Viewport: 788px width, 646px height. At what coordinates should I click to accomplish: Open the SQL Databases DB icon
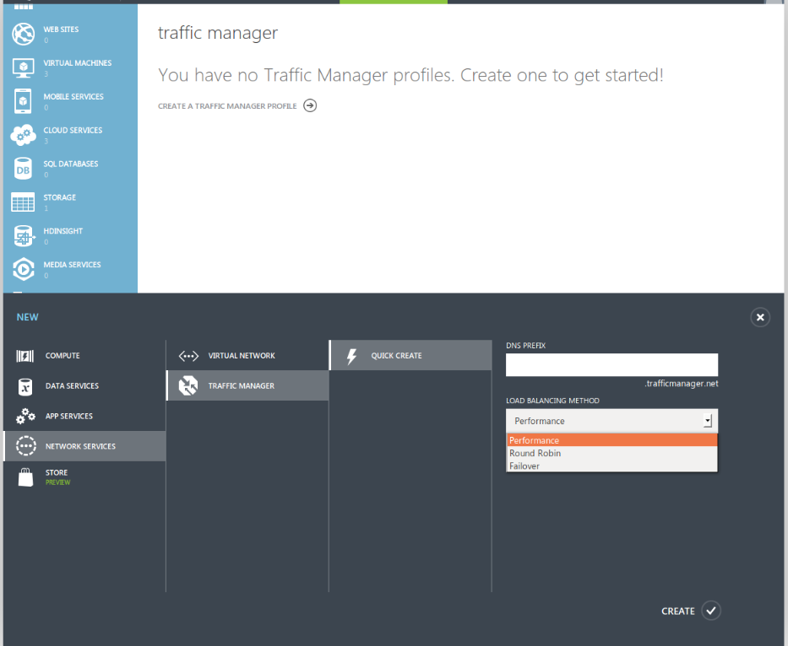[x=23, y=169]
